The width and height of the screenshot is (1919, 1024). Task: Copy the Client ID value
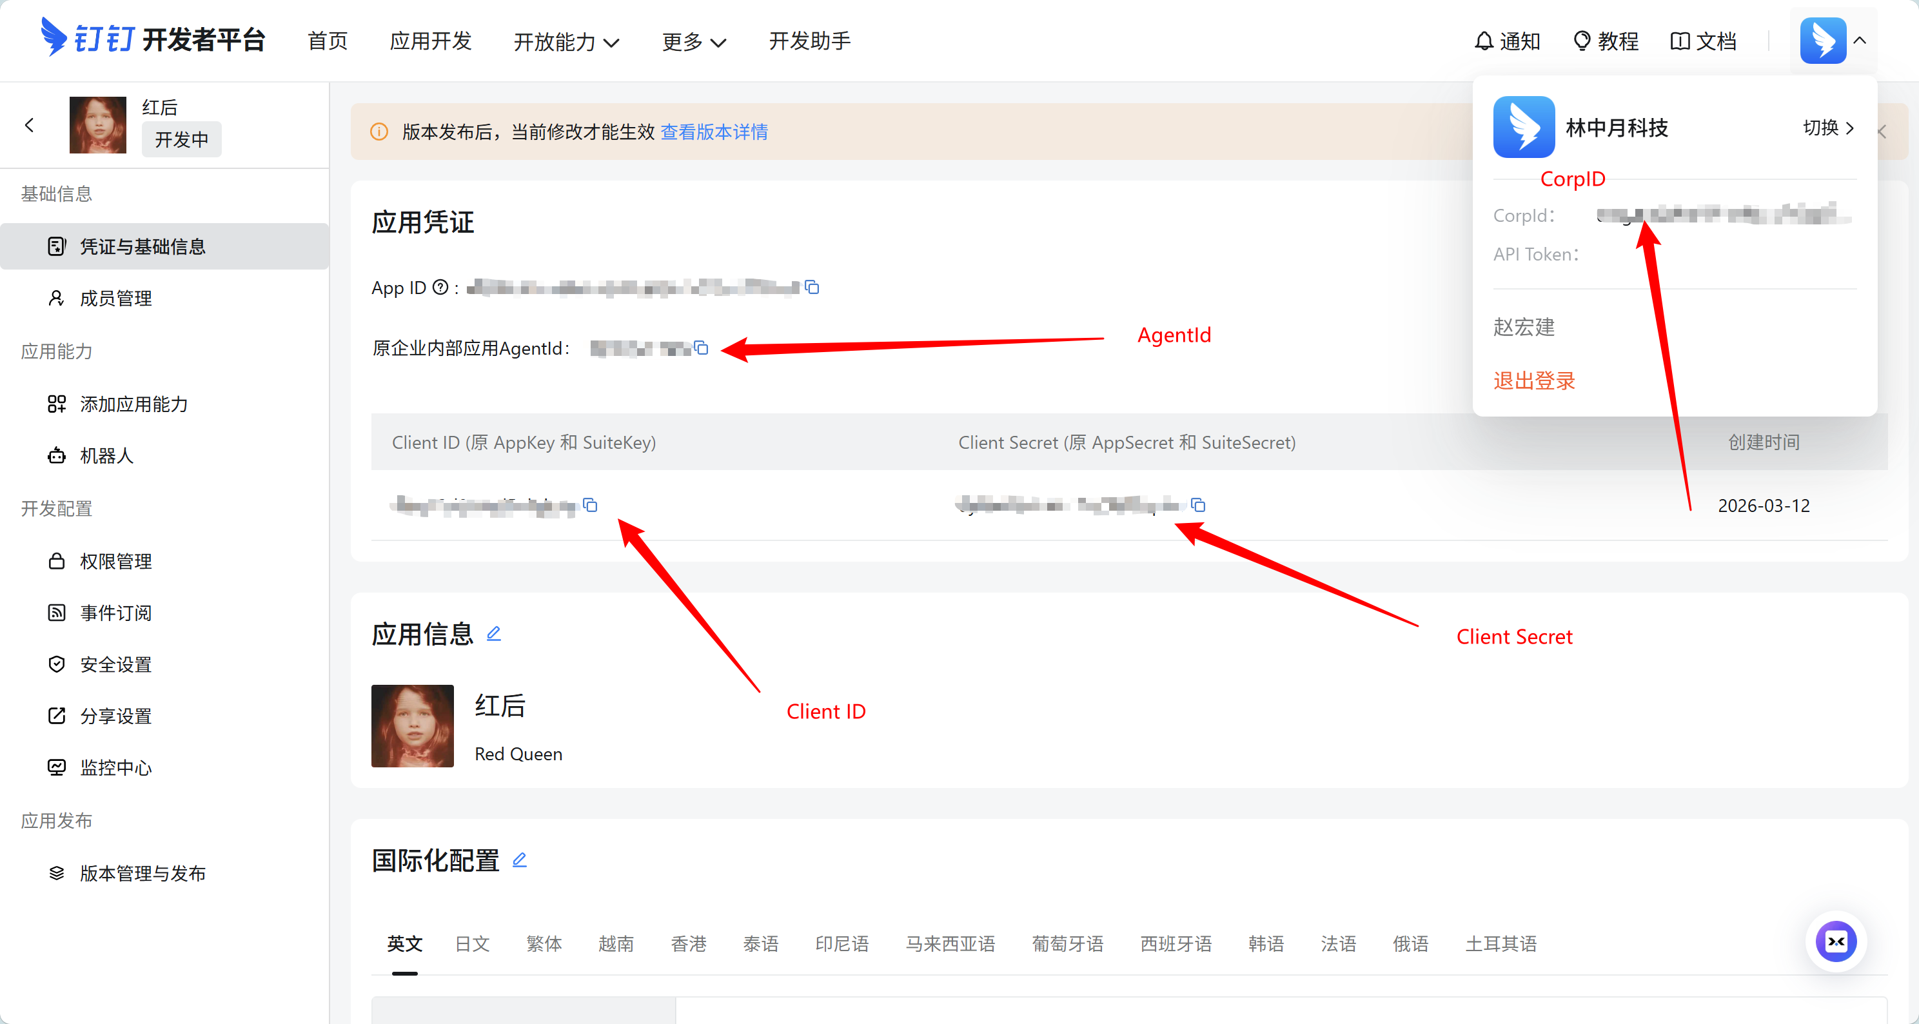(x=590, y=506)
